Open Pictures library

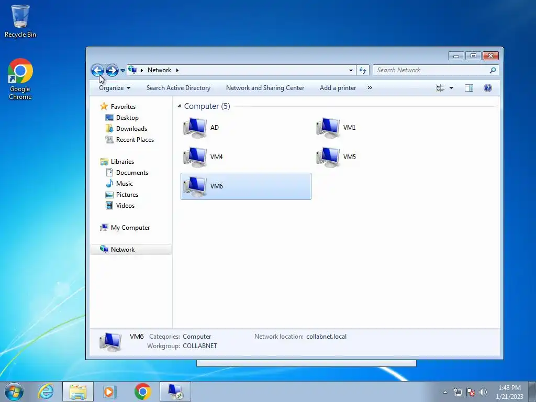tap(121, 195)
